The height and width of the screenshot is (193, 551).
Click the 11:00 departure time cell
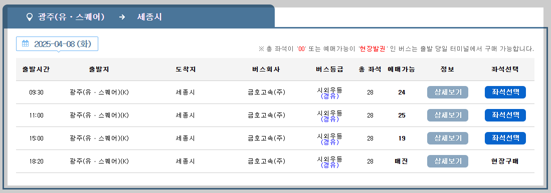[36, 115]
